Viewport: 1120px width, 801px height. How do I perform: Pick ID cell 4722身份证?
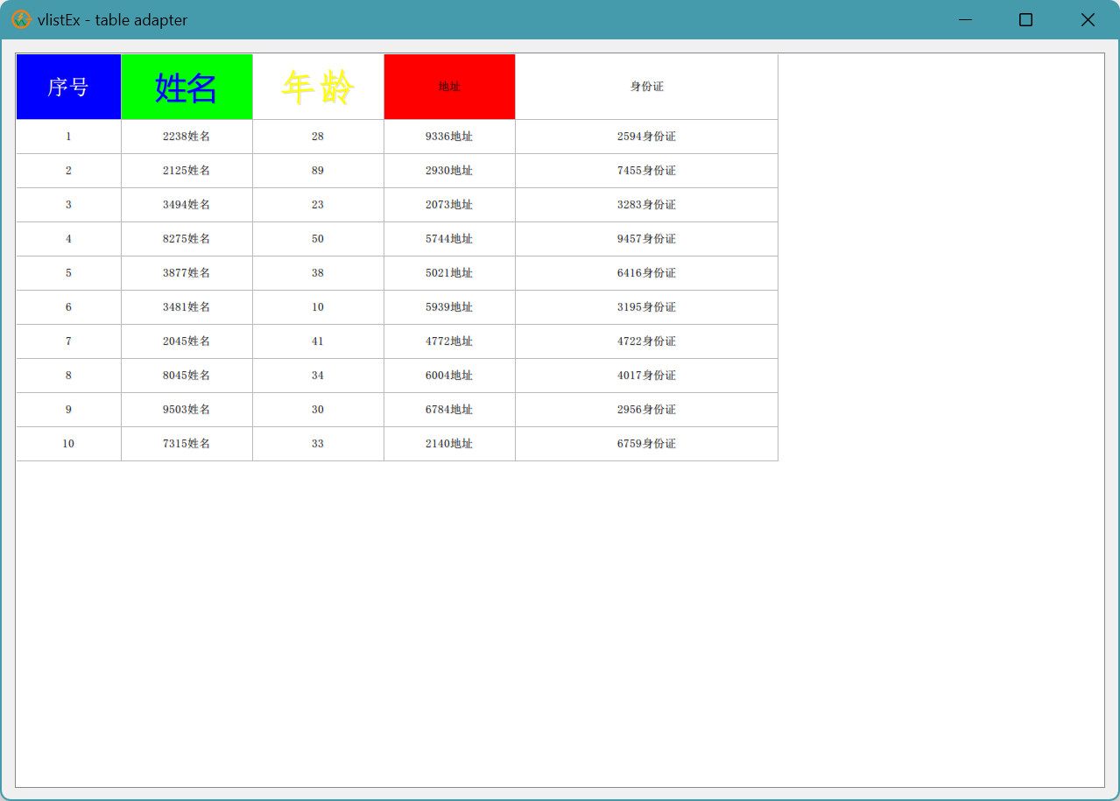point(646,341)
